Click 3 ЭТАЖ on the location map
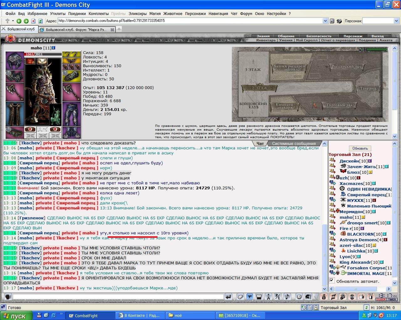Screen dimensions: 401x320 pyautogui.click(x=253, y=69)
